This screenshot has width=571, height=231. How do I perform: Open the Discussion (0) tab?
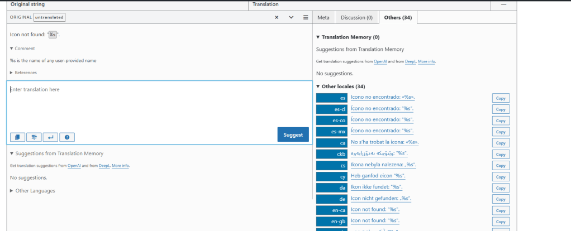click(356, 17)
